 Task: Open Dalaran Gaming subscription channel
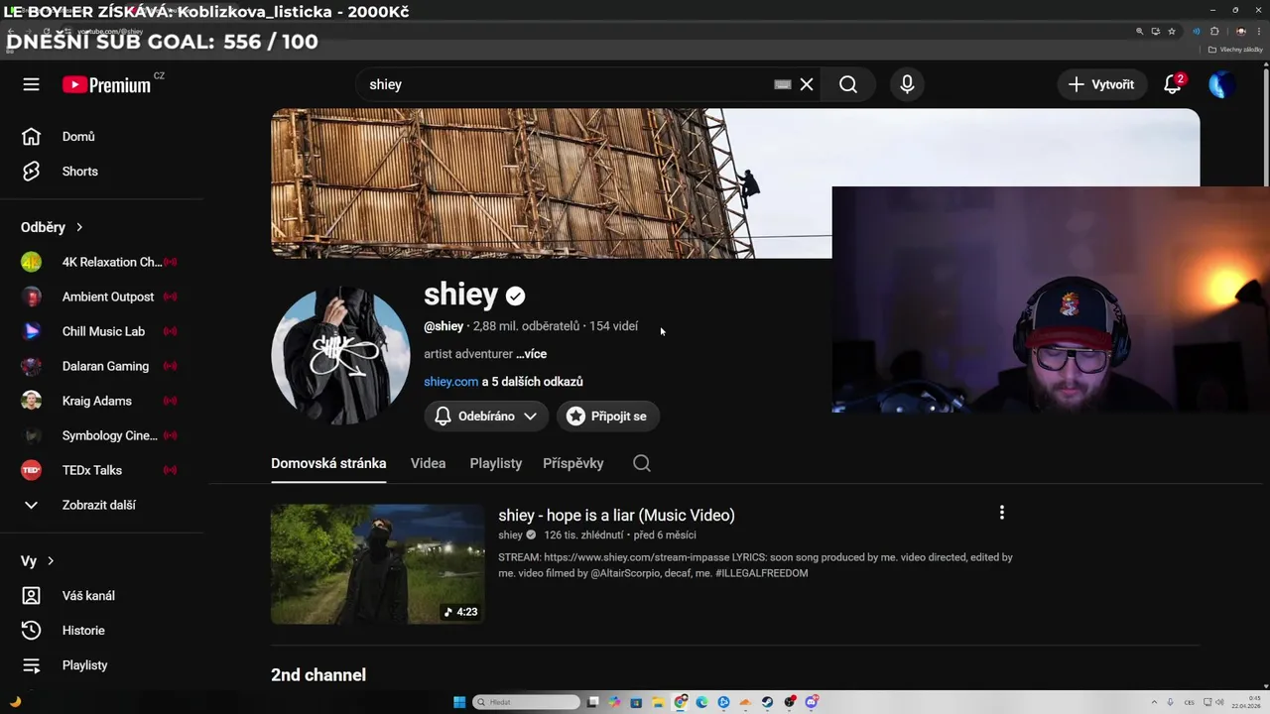click(103, 366)
